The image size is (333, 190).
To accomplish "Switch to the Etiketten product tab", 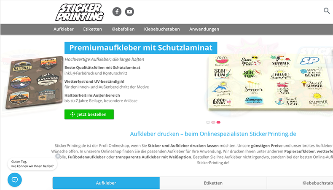I will click(x=213, y=183).
